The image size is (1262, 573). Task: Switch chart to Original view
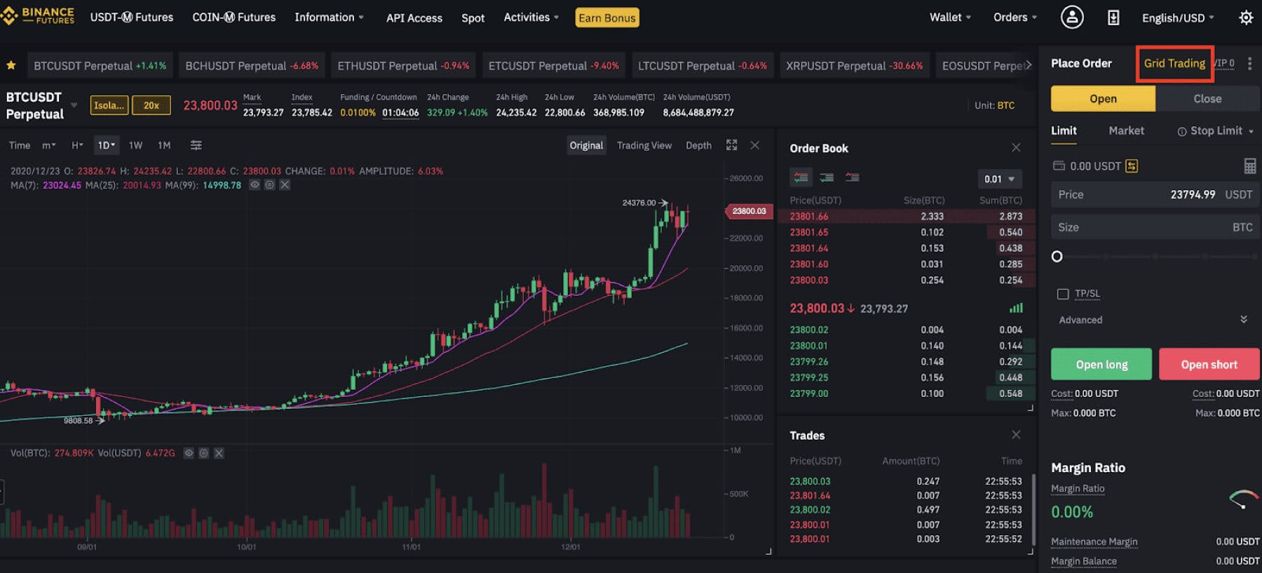pos(586,145)
